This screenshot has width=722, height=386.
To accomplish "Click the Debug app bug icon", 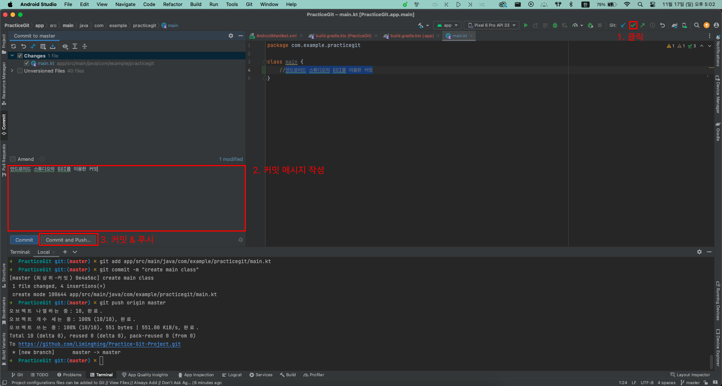I will [x=555, y=25].
